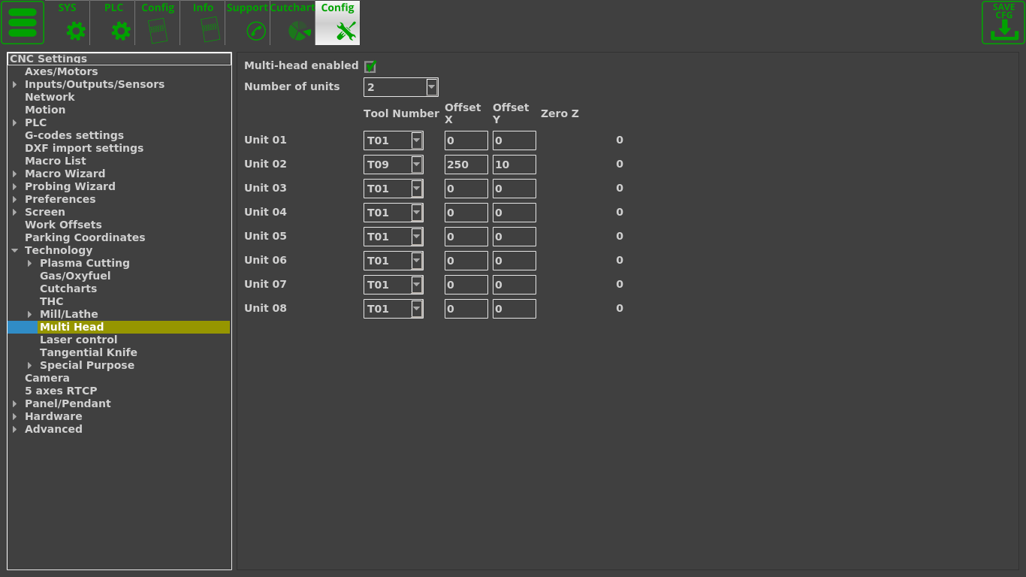Expand the Plasma Cutting tree node
The width and height of the screenshot is (1026, 577).
(30, 263)
